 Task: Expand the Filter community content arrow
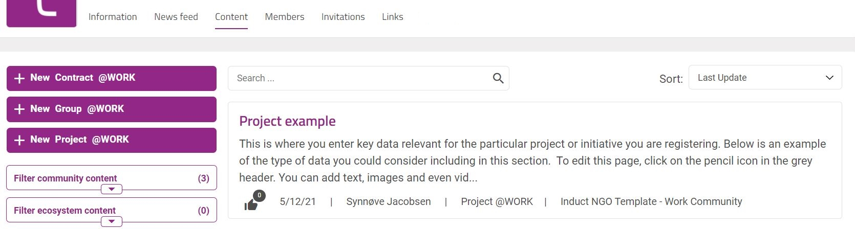(x=112, y=189)
